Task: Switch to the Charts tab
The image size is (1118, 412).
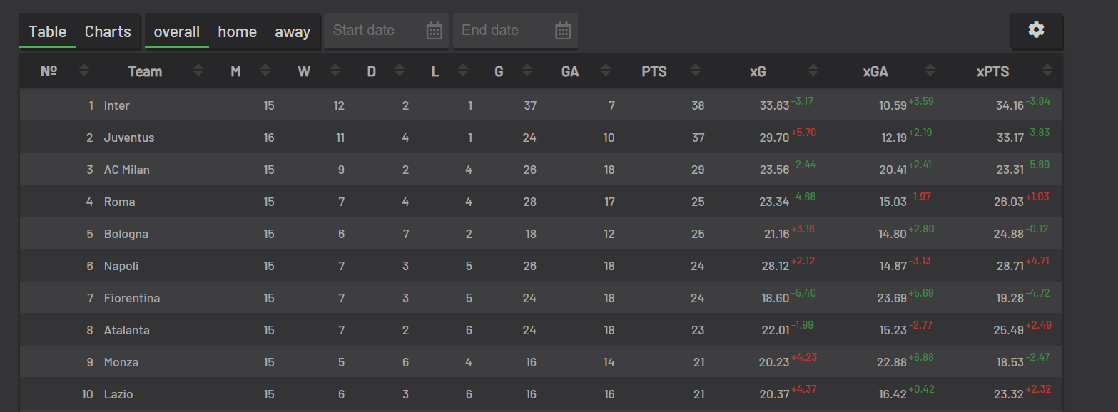Action: 108,32
